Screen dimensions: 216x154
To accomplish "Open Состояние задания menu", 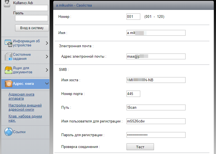I will [25, 57].
